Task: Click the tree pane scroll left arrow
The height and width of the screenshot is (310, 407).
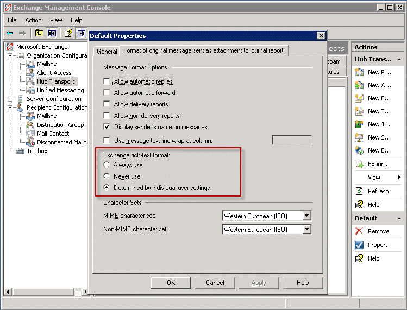Action: click(x=8, y=292)
